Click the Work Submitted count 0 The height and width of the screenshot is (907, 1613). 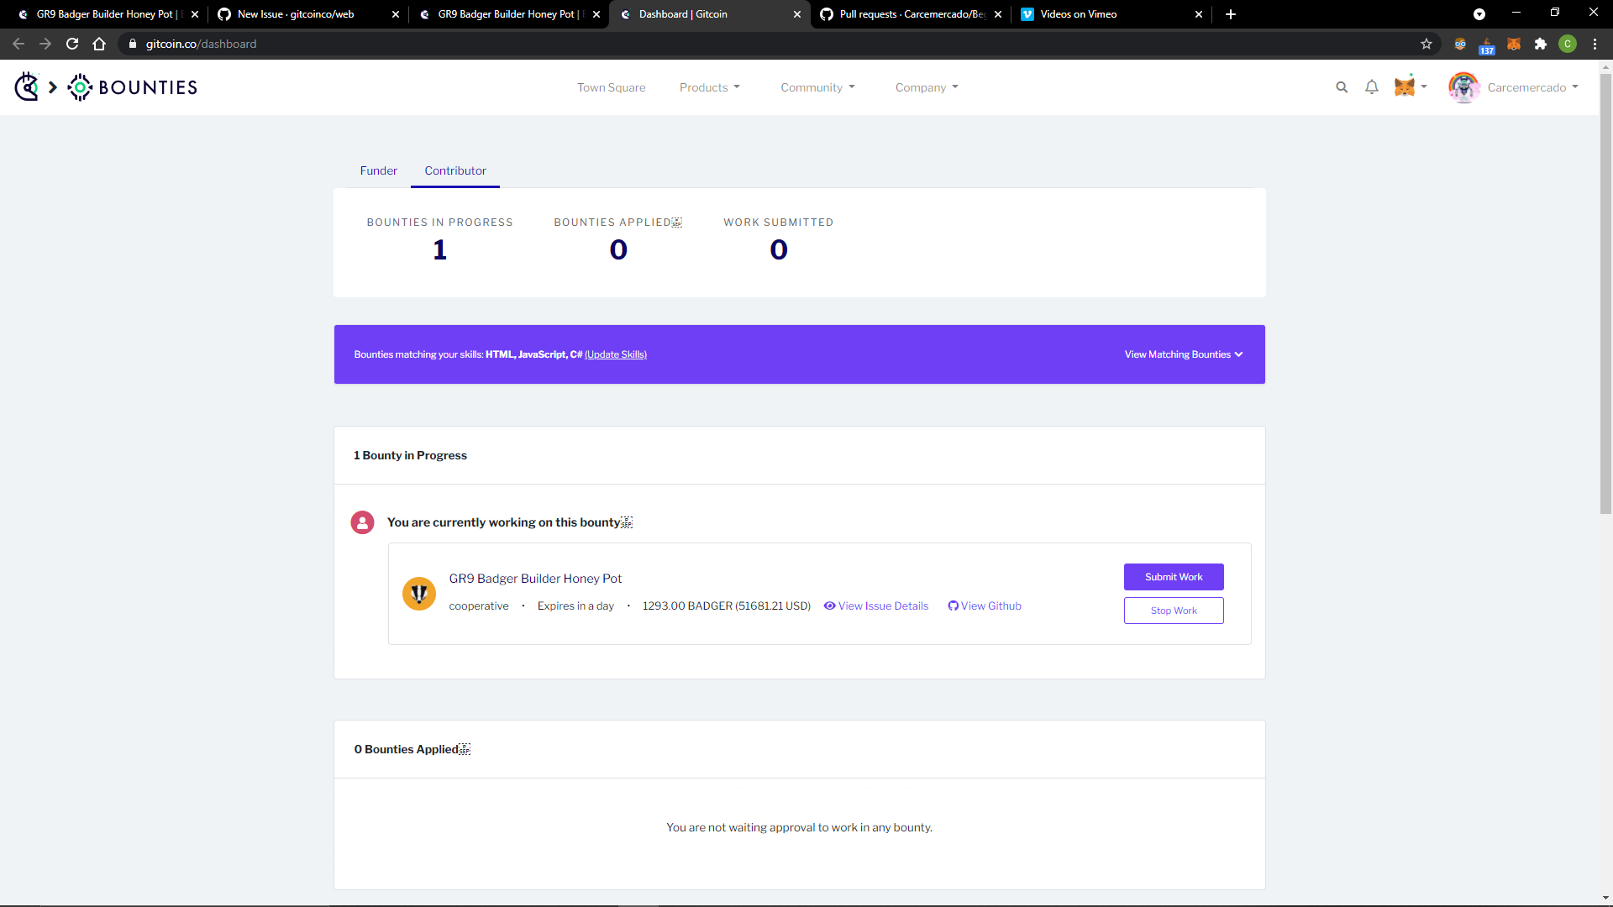[779, 249]
